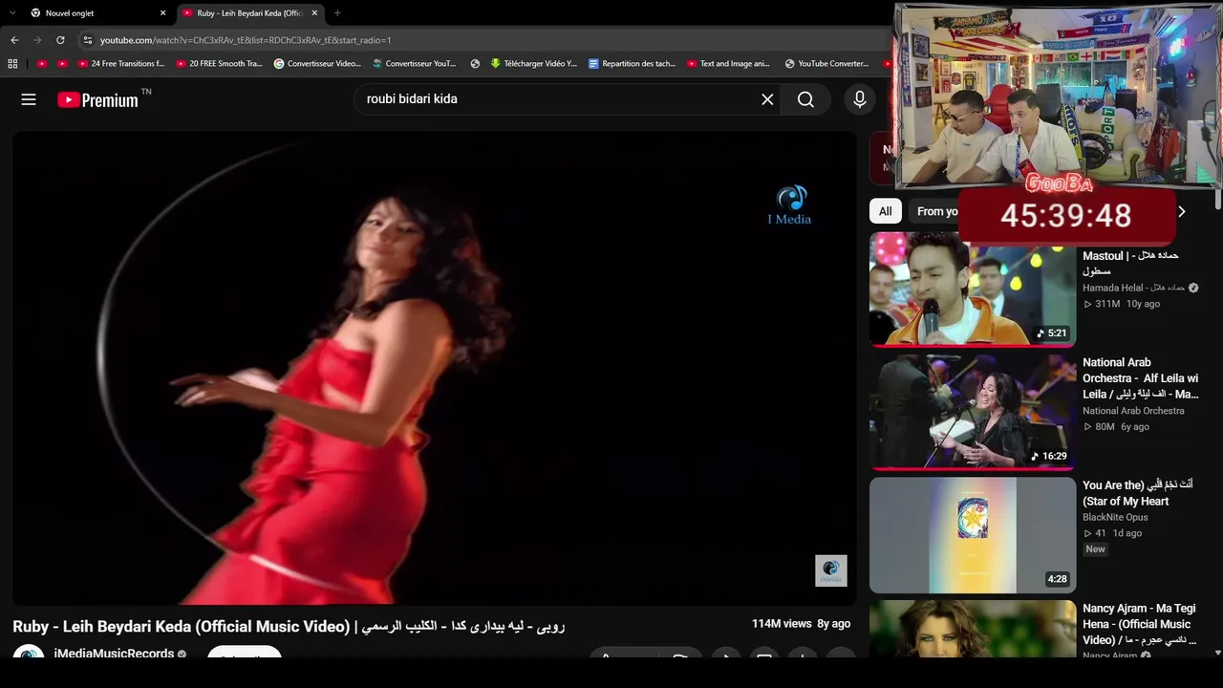Click the iMedia channel branding icon in player
1223x688 pixels.
click(x=830, y=570)
